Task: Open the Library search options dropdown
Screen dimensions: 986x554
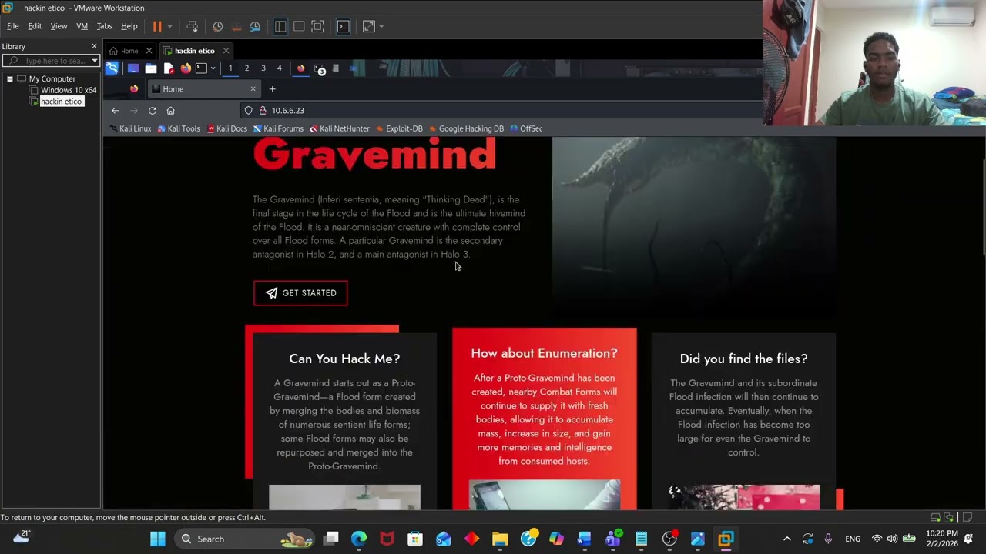Action: coord(95,61)
